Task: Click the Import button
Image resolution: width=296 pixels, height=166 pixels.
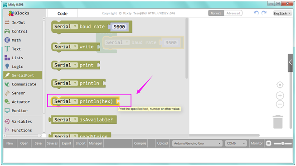Action: tap(80, 143)
